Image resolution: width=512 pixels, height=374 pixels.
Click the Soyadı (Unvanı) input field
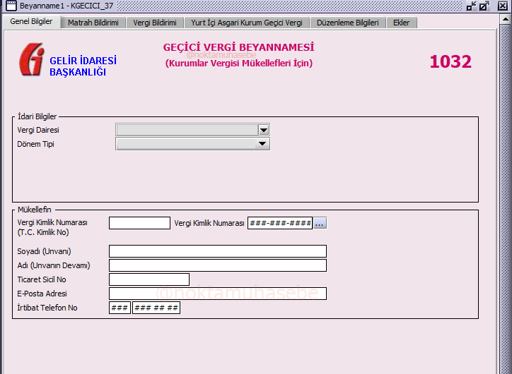[218, 251]
